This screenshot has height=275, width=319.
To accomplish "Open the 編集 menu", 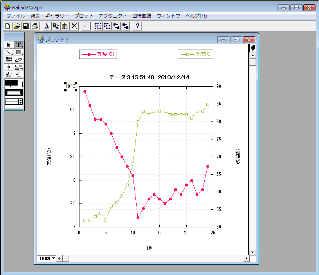I will click(x=35, y=16).
